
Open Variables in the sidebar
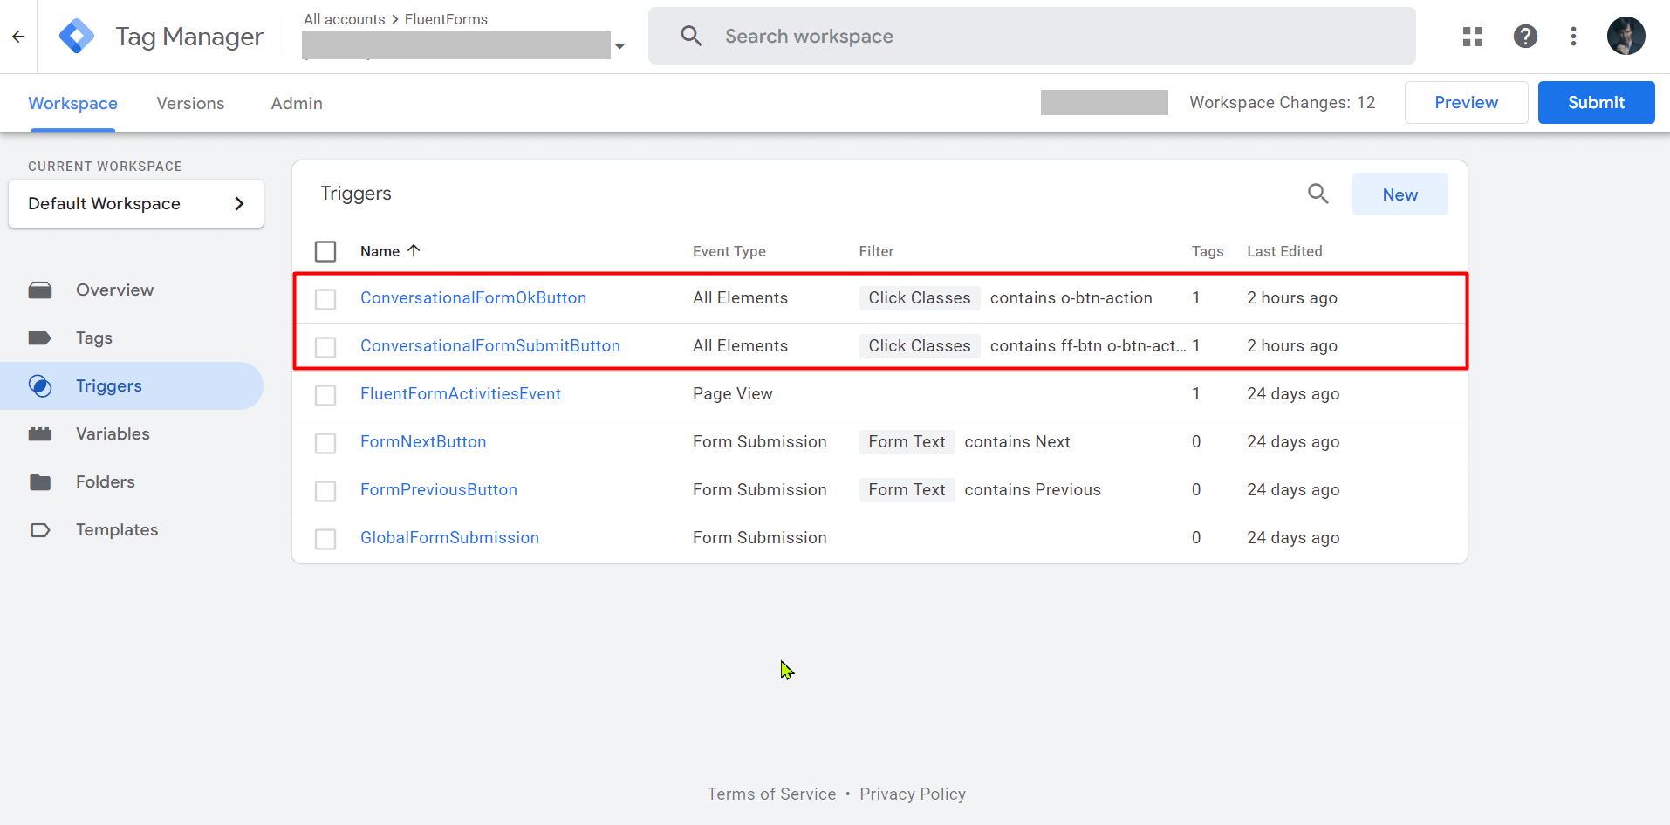pos(113,433)
